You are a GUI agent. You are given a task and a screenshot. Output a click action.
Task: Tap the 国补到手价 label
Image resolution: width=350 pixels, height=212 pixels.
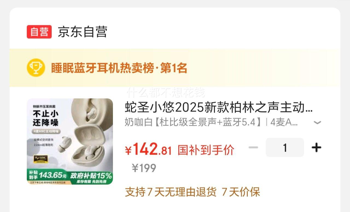coord(206,150)
